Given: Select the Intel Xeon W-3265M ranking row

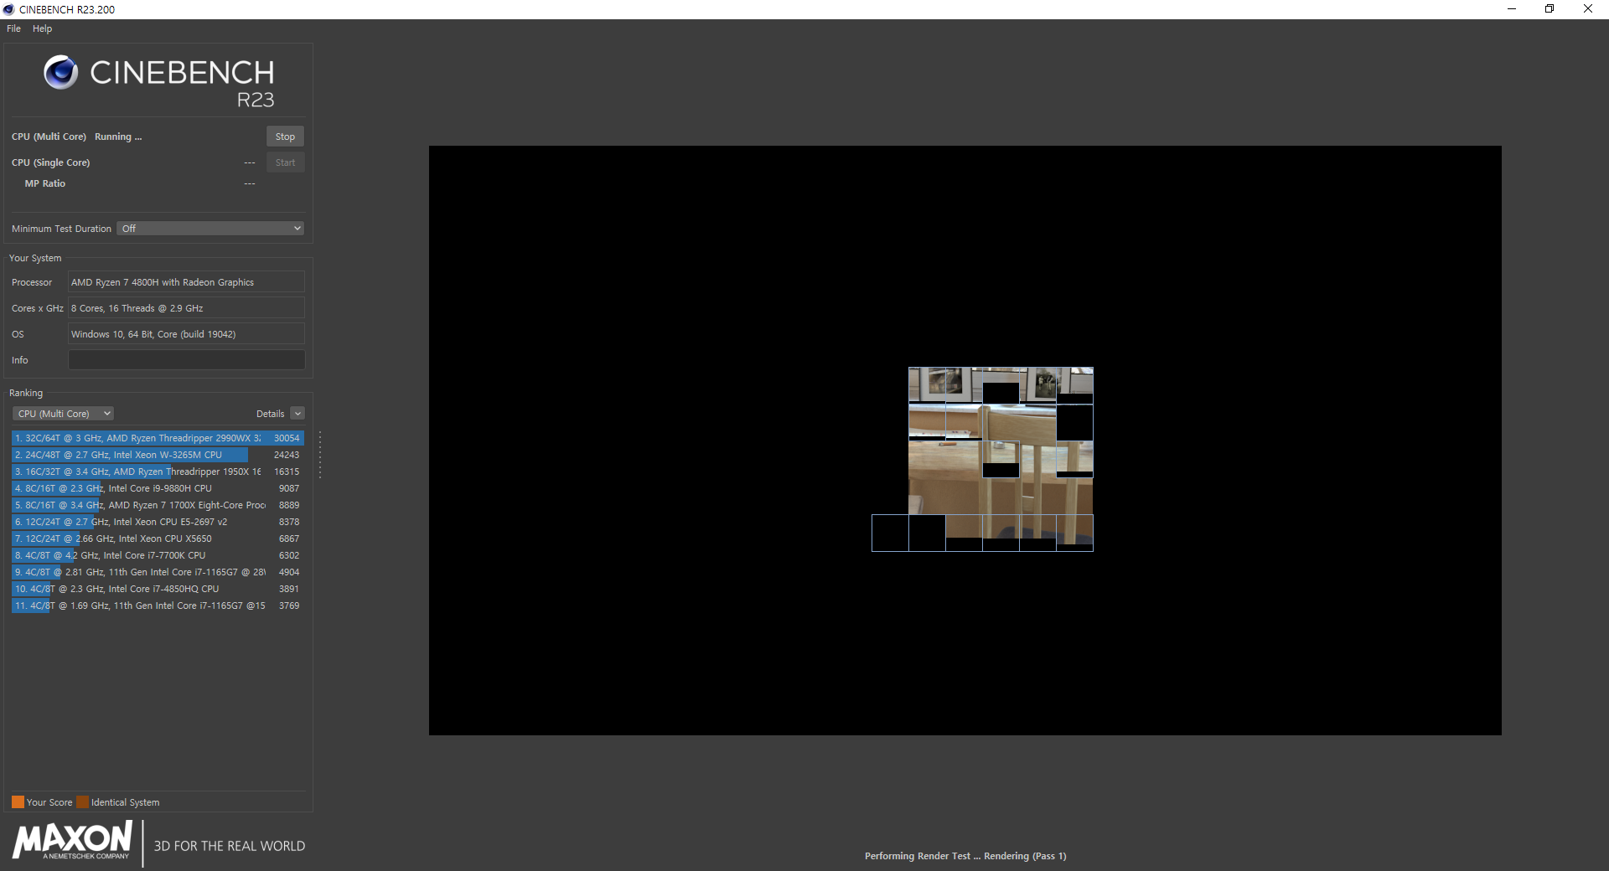Looking at the screenshot, I should click(158, 455).
